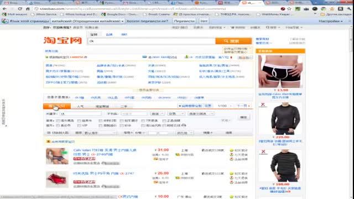Click the Taobao logo
354x199 pixels.
point(63,40)
